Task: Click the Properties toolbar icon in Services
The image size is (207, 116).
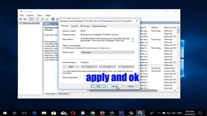Action: click(38, 19)
